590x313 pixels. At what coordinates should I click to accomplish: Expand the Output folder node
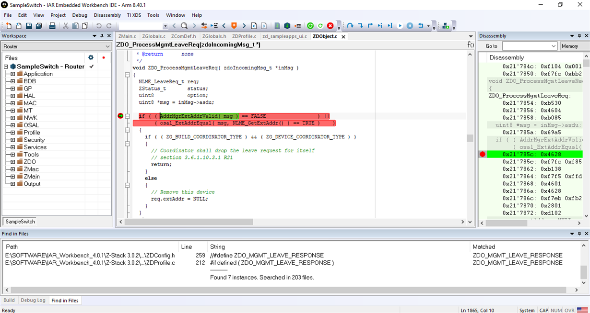(x=12, y=184)
